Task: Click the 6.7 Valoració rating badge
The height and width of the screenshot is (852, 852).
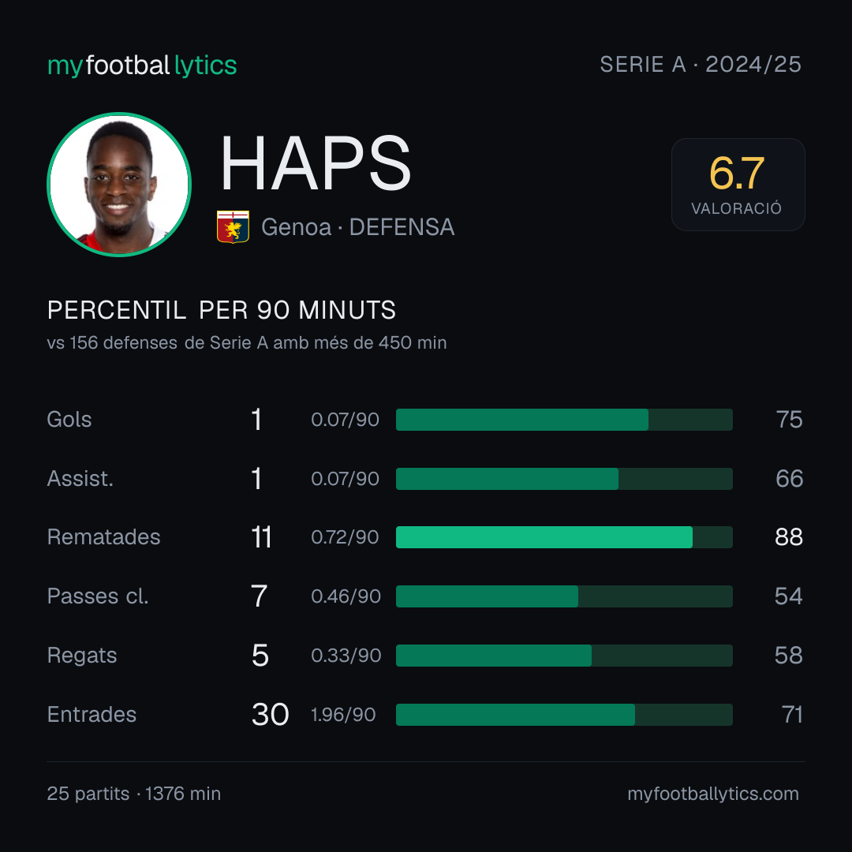Action: coord(738,185)
